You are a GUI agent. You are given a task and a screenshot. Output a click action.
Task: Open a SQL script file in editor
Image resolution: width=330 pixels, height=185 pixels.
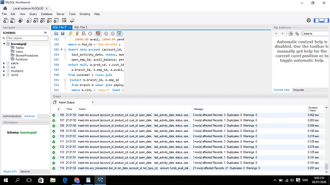click(56, 33)
